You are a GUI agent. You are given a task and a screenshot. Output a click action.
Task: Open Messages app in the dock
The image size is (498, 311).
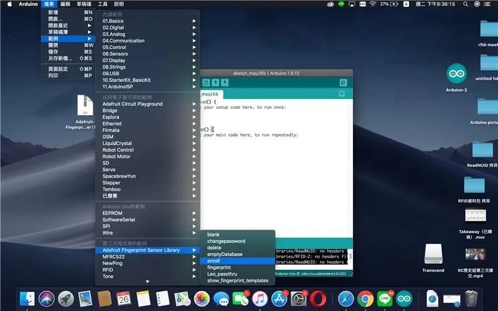[x=221, y=299]
